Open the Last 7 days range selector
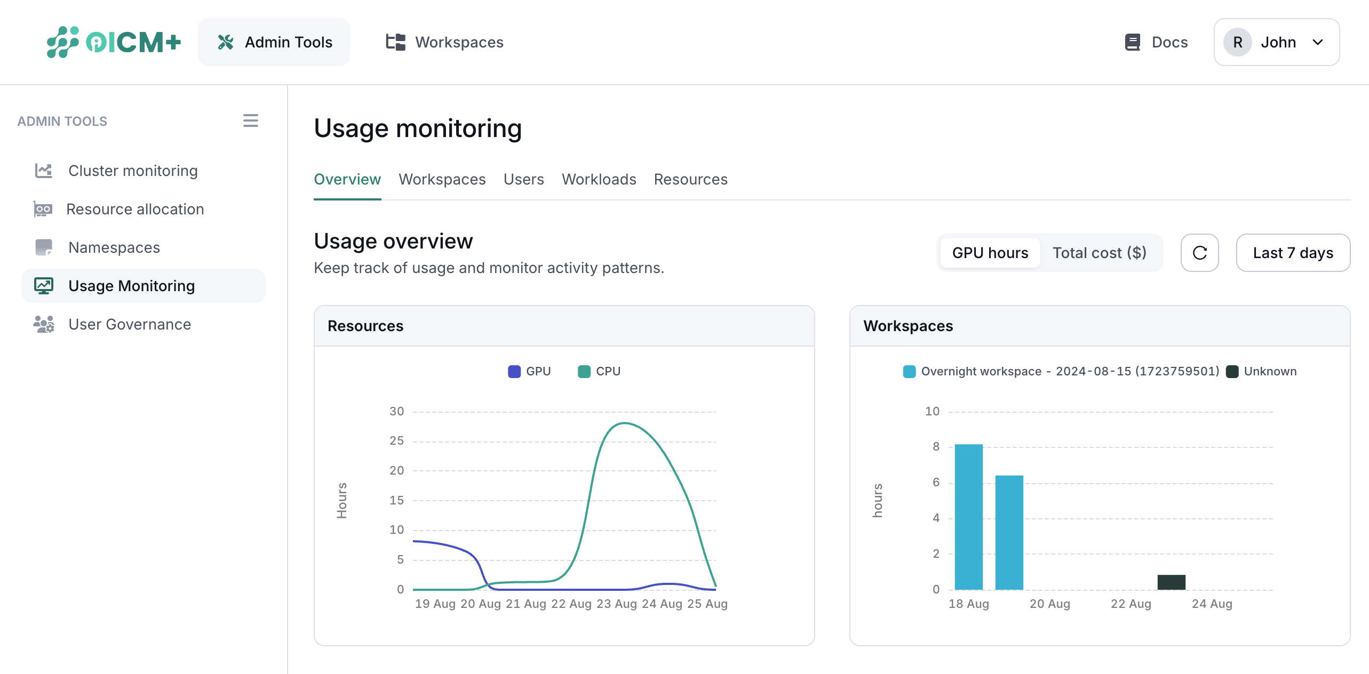The height and width of the screenshot is (674, 1369). click(1293, 253)
